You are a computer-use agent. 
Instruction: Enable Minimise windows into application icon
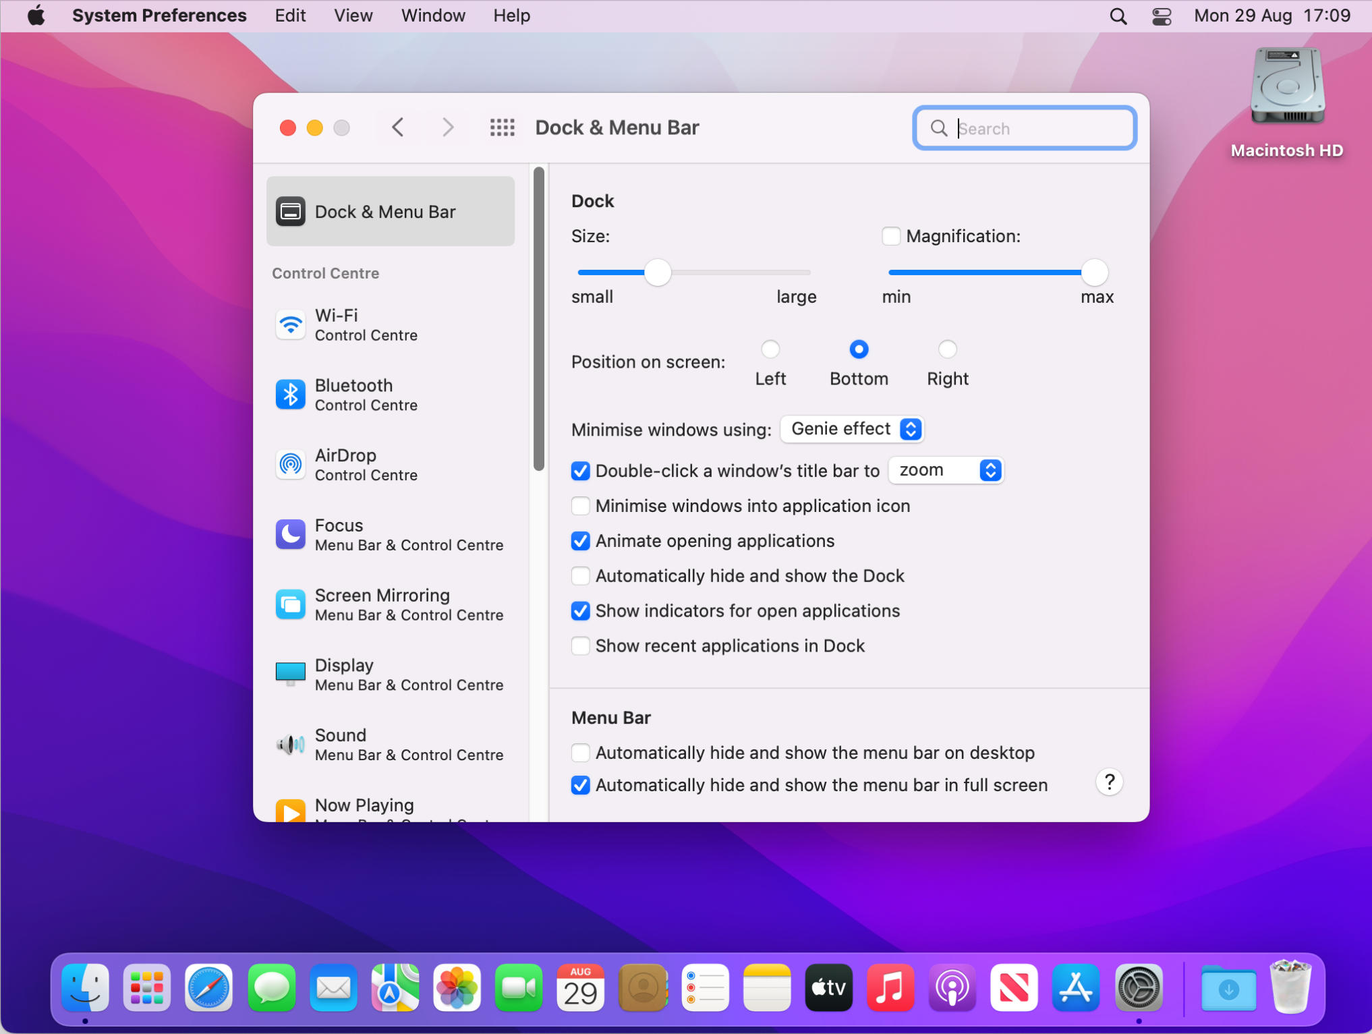[x=581, y=506]
